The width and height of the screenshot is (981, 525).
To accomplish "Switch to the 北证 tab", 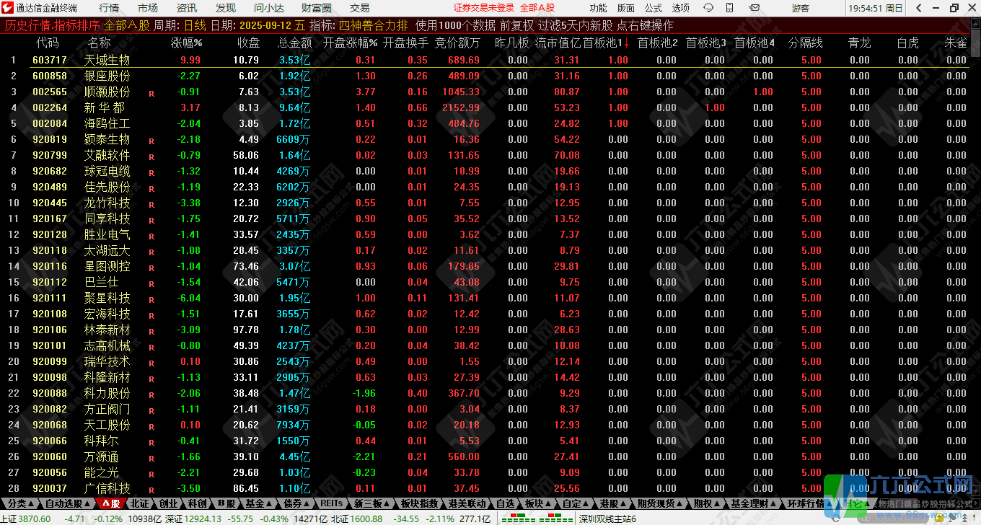I will pos(140,503).
